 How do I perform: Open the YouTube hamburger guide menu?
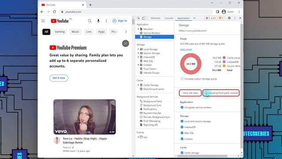43,21
